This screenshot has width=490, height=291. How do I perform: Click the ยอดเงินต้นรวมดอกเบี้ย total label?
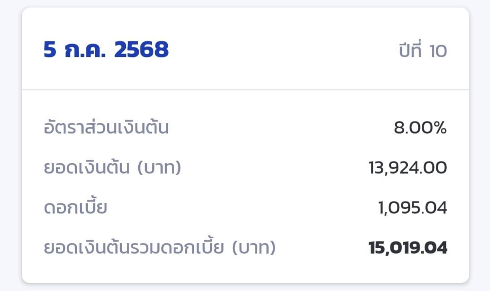(x=160, y=246)
